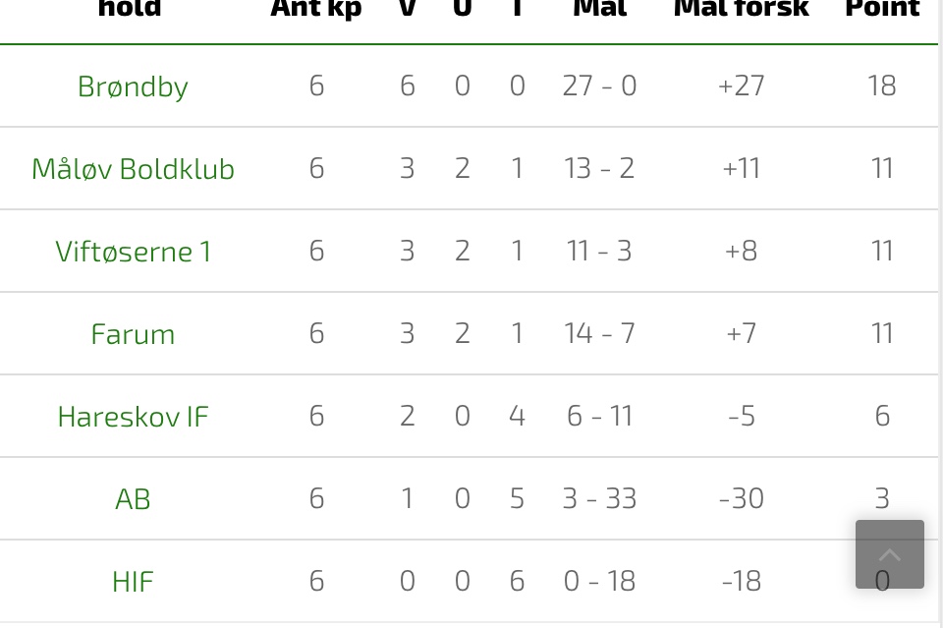Screen dimensions: 943x628
Task: Open the Måløv Boldklub team link
Action: point(133,168)
